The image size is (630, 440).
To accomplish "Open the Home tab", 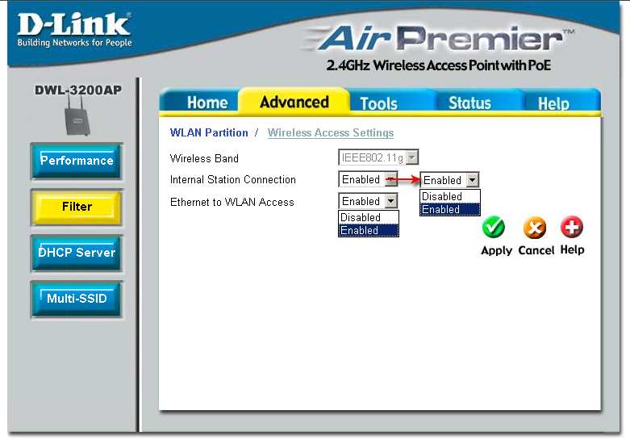I will tap(207, 103).
